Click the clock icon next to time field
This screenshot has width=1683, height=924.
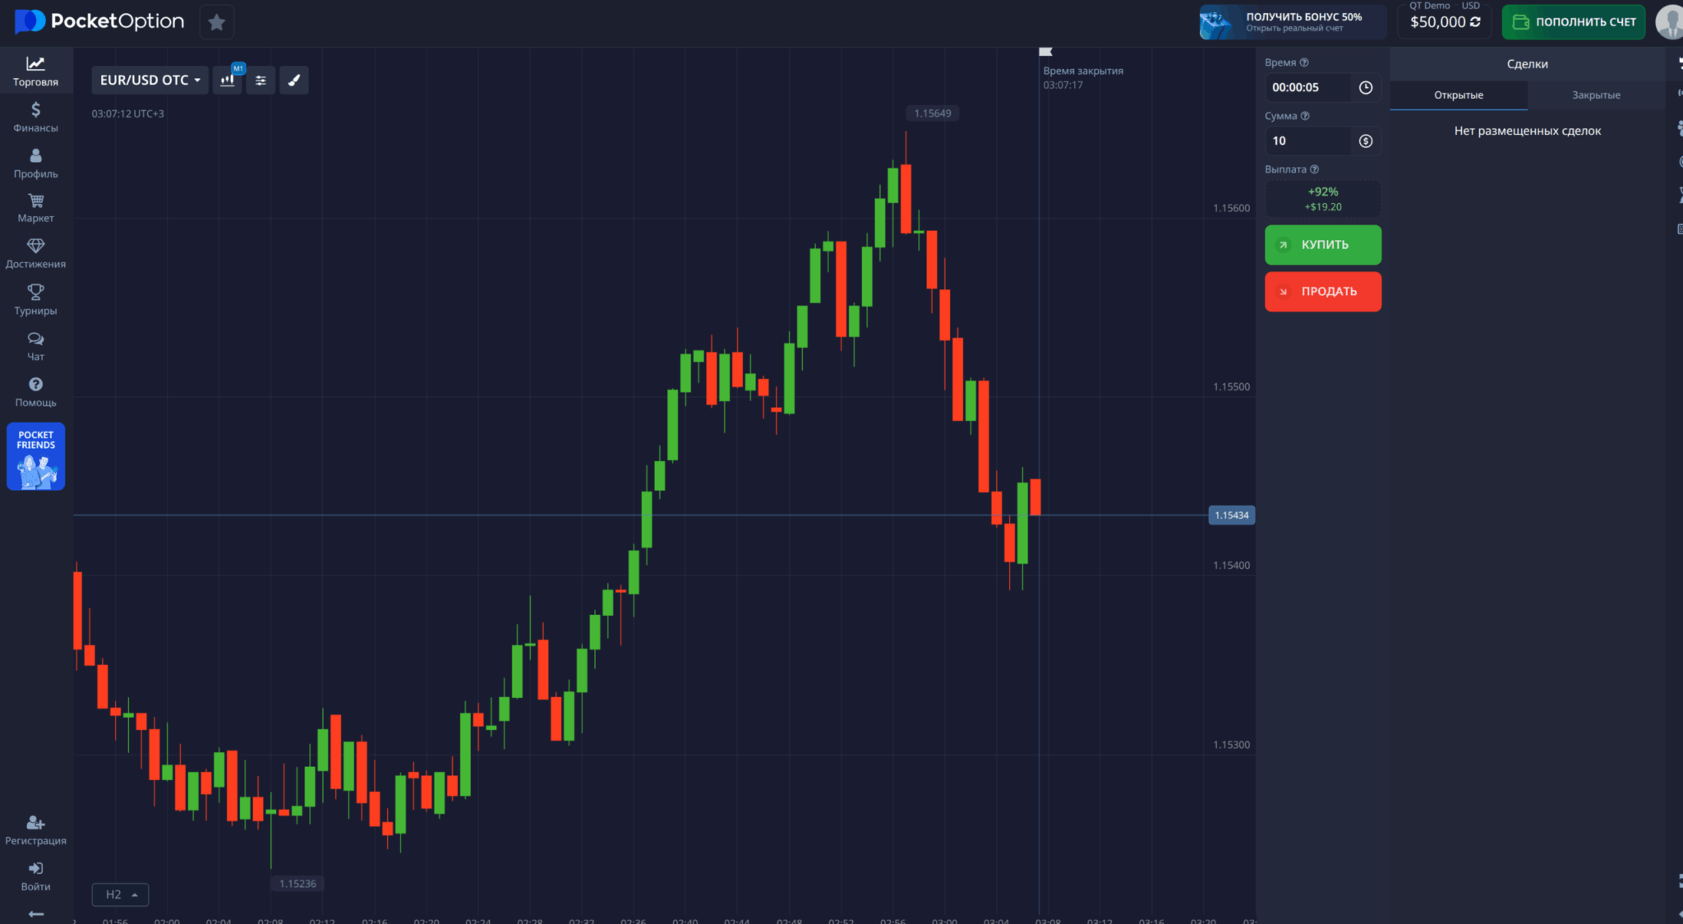[1366, 88]
